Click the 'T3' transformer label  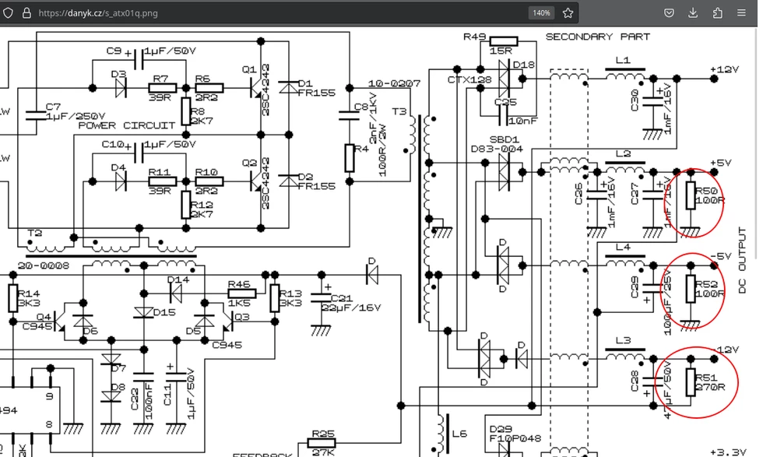coord(399,111)
